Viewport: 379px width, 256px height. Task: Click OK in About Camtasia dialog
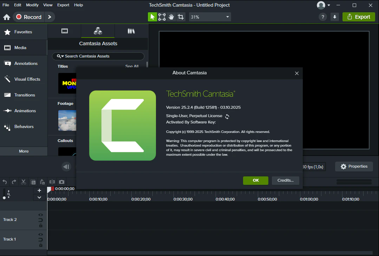tap(255, 181)
